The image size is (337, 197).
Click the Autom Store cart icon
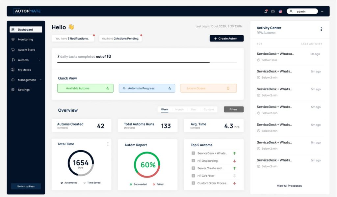(x=13, y=50)
